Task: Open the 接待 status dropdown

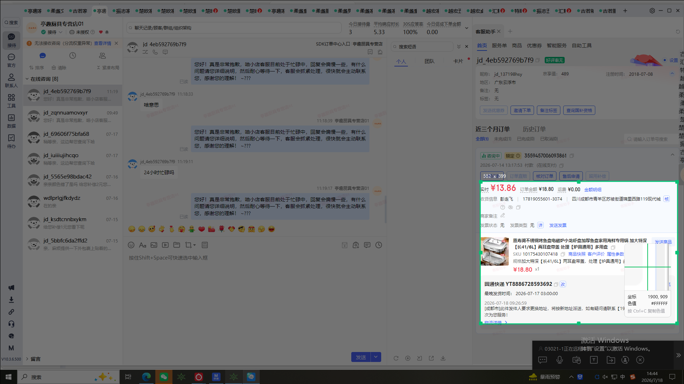Action: (52, 32)
